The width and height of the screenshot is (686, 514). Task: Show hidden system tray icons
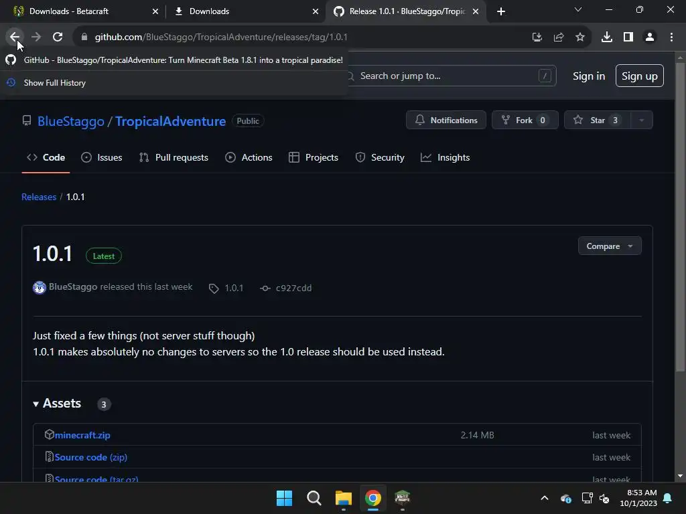(545, 498)
